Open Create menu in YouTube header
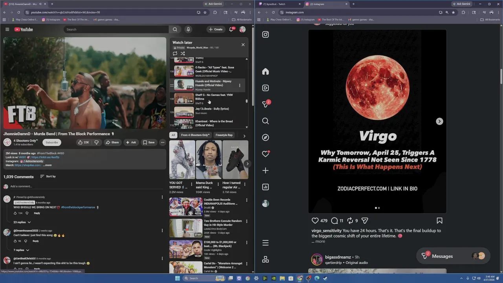 point(216,29)
